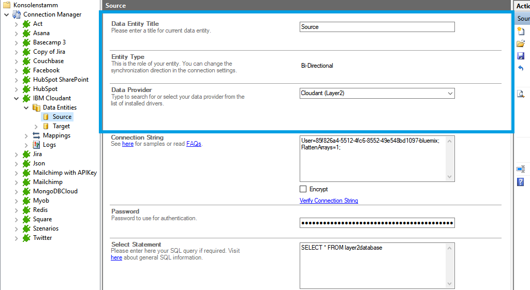Image resolution: width=530 pixels, height=290 pixels.
Task: Open the Logs node under IBM Cloudant
Action: click(49, 145)
